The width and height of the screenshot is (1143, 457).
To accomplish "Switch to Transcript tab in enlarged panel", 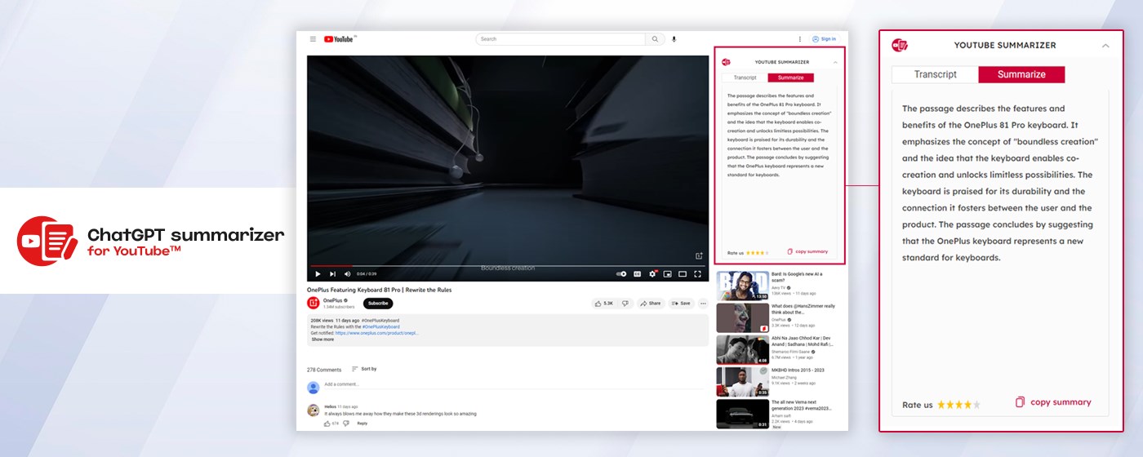I will (936, 74).
